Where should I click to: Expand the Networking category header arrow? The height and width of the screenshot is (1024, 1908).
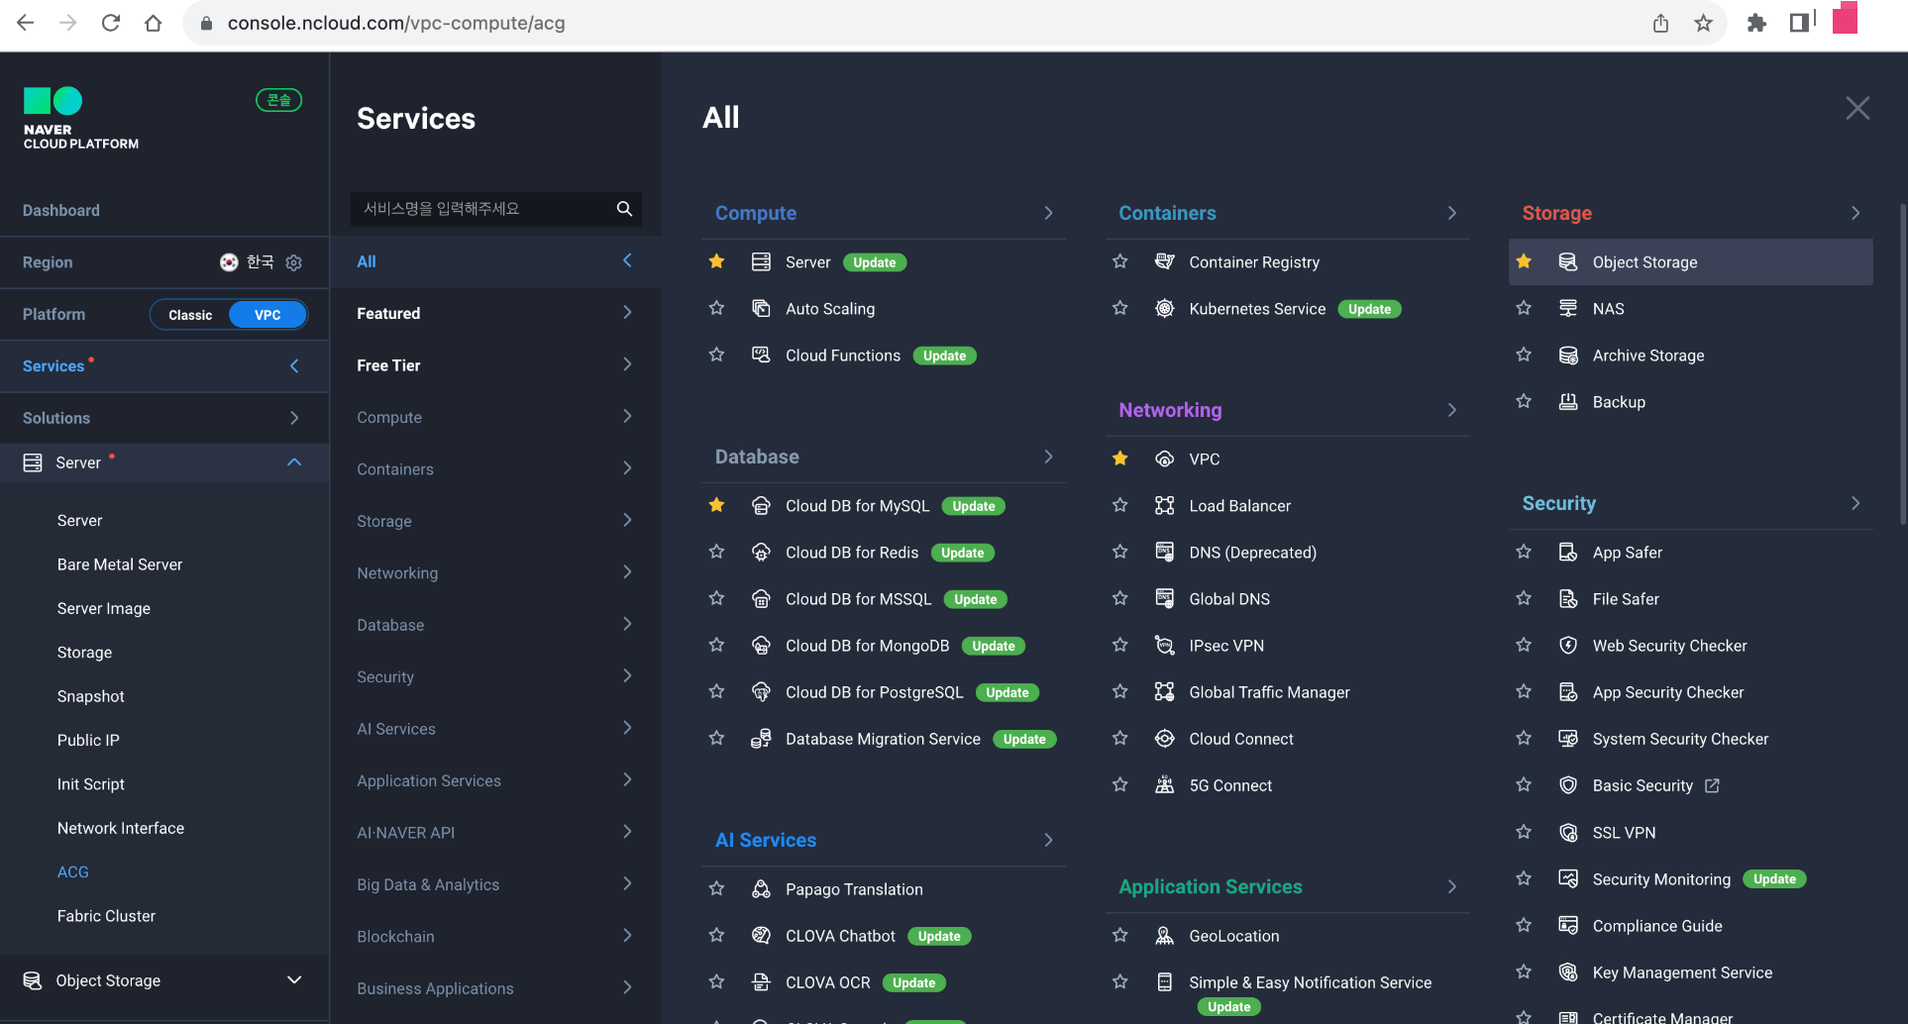pyautogui.click(x=1452, y=410)
